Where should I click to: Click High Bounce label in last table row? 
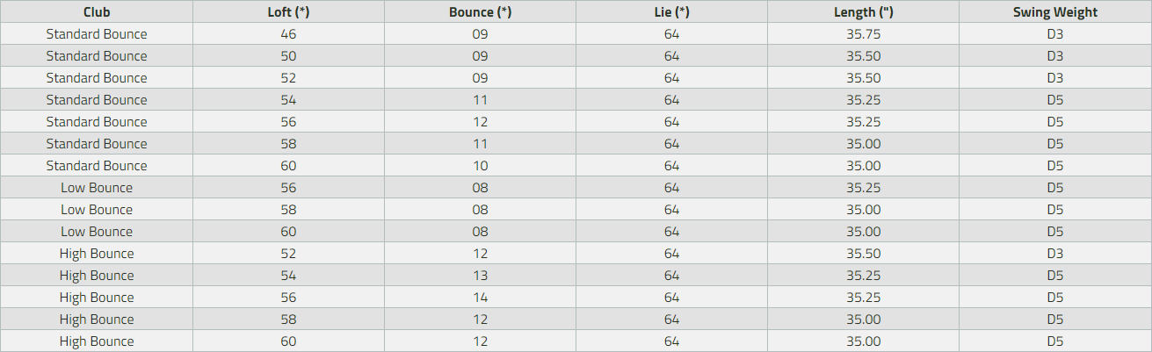(x=97, y=341)
